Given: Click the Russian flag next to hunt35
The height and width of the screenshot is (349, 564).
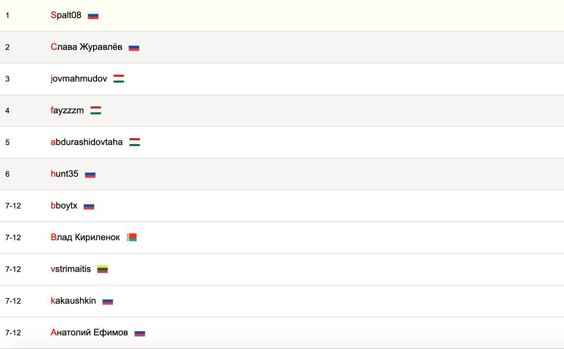Looking at the screenshot, I should 90,174.
